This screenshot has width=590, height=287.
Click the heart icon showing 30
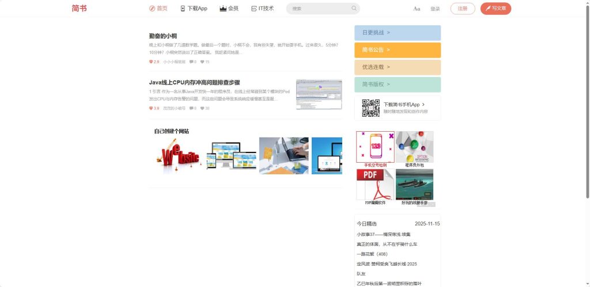pyautogui.click(x=202, y=108)
